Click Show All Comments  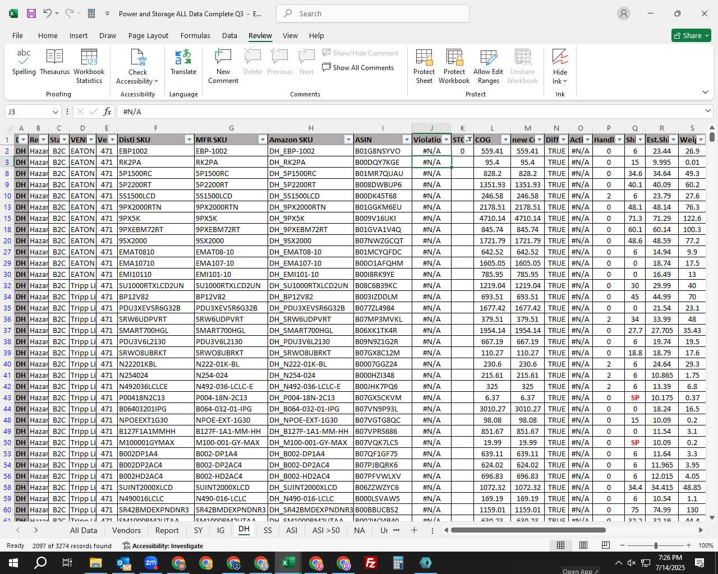pos(358,68)
